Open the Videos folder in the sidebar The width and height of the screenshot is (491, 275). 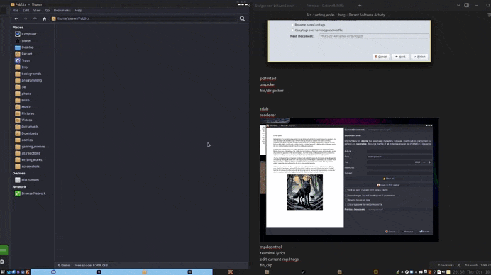tap(23, 120)
